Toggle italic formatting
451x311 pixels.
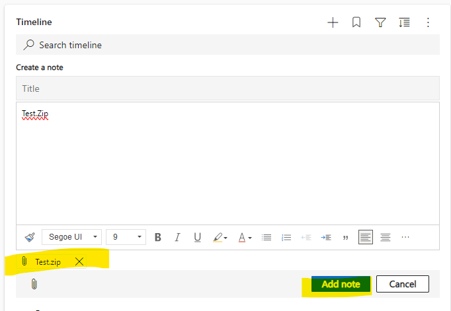tap(177, 237)
